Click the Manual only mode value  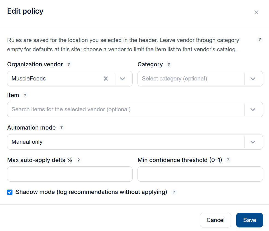coord(27,142)
